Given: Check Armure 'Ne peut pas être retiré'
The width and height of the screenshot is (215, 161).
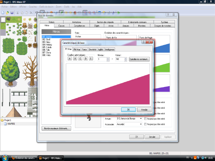Looking at the screenshot, I should [145, 119].
